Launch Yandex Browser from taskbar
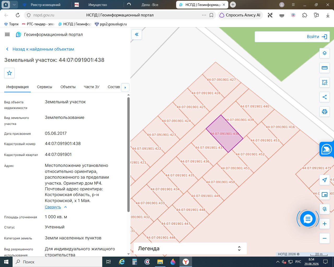This screenshot has height=267, width=334. point(186,262)
